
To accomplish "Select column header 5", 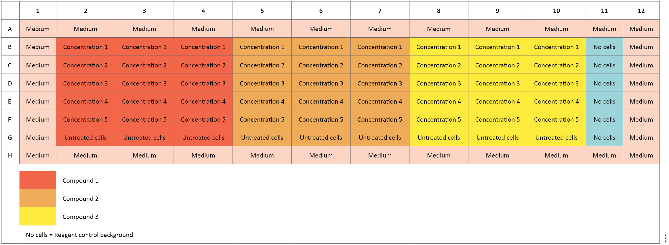I will 262,11.
